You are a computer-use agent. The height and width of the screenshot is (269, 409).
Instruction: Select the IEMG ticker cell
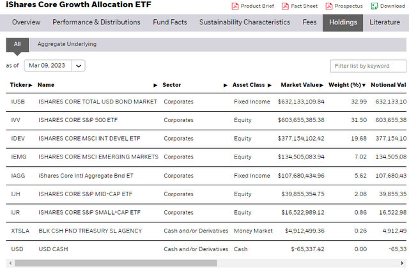(x=19, y=157)
